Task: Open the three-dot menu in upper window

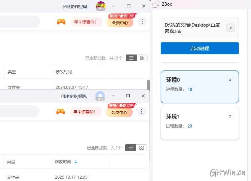Action: (142, 22)
